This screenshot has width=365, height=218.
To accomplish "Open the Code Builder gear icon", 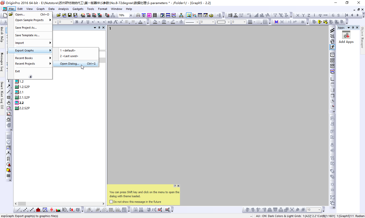I will point(211,15).
